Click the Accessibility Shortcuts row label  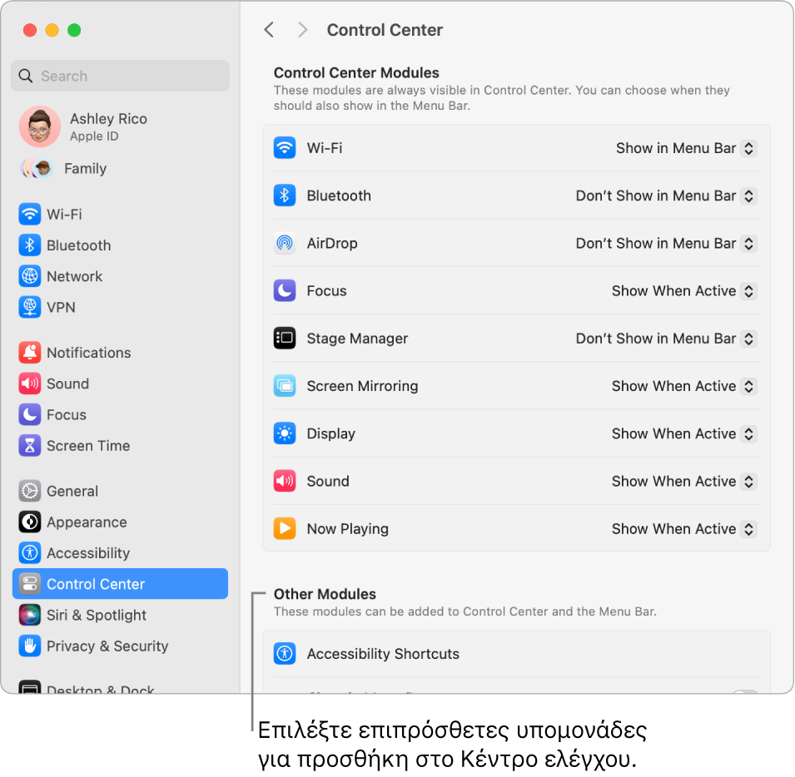[383, 653]
